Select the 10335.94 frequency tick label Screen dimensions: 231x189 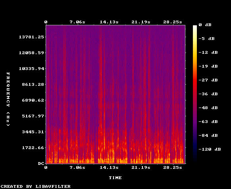[31, 68]
